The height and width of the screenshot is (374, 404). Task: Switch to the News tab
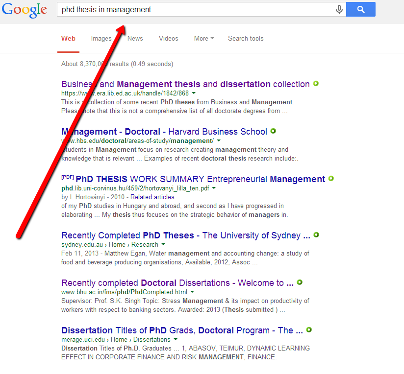[x=135, y=39]
